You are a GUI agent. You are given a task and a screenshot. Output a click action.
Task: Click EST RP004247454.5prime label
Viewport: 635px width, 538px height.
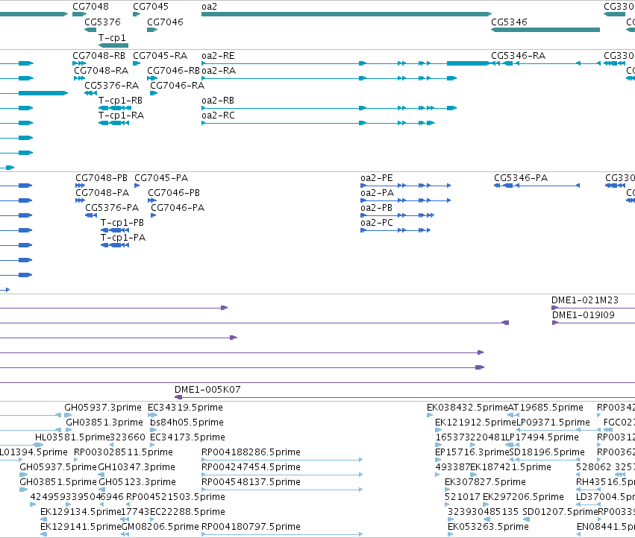[x=251, y=467]
